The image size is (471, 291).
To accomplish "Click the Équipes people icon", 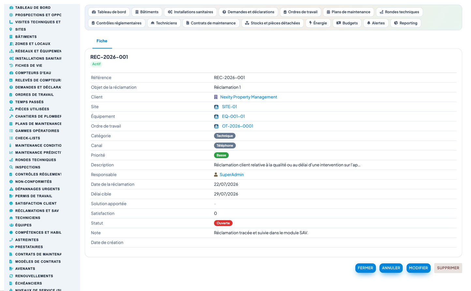I will [x=11, y=225].
